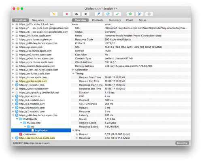
Task: Click the Remote Address value
Action: click(128, 66)
